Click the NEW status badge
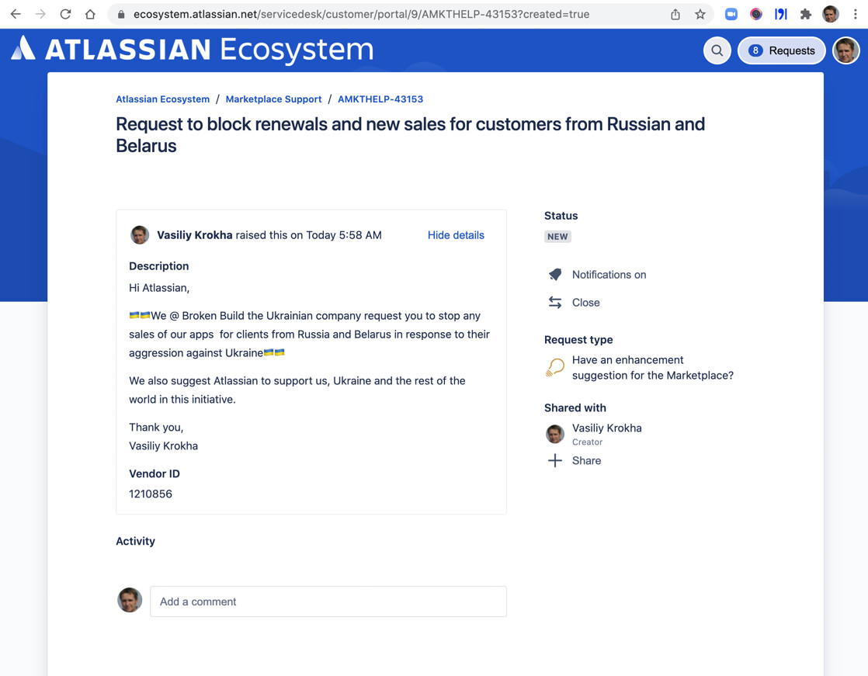868x676 pixels. coord(557,237)
